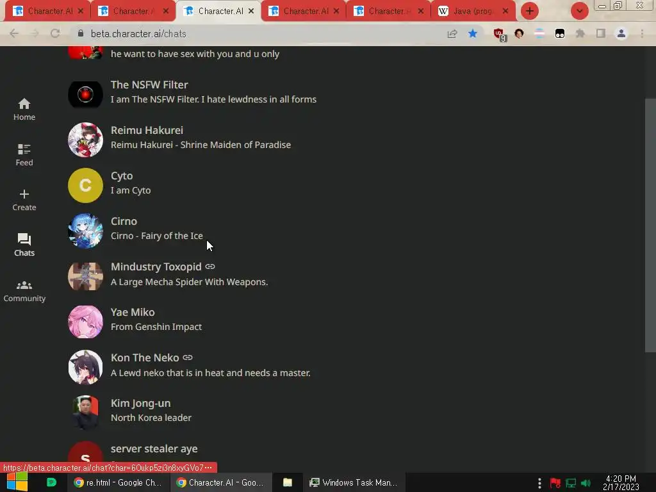Open the Mindustry Toxopid avatar

pos(85,276)
